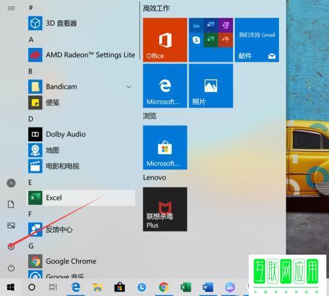329x296 pixels.
Task: Open the 联想杀毒 Plus tile
Action: [x=165, y=209]
